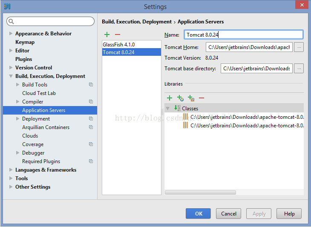Click the add-exclude library icon
This screenshot has width=311, height=227.
(191, 98)
